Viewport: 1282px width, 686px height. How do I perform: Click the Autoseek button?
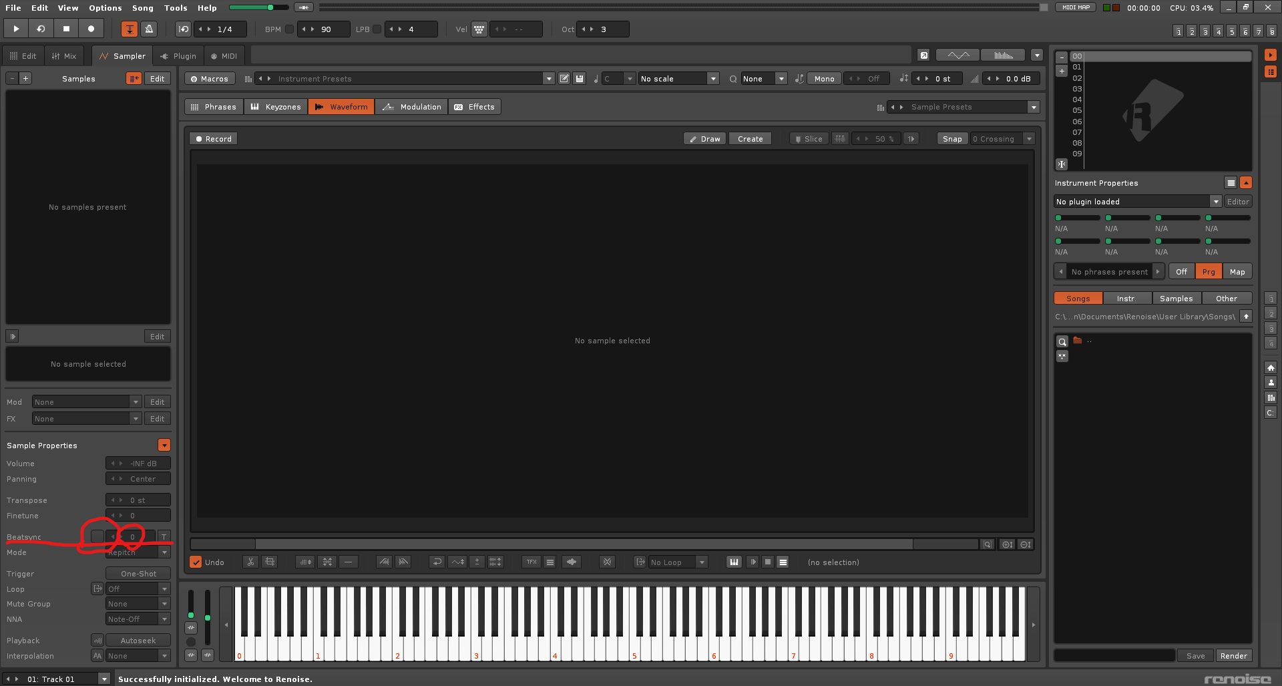[138, 641]
